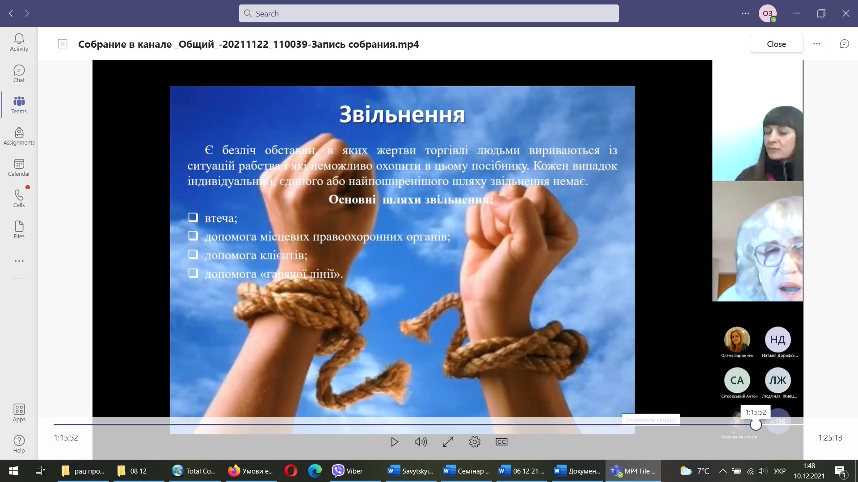
Task: Expand more apps ellipsis in sidebar
Action: (19, 261)
